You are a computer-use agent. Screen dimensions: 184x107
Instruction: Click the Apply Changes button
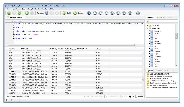[97, 97]
